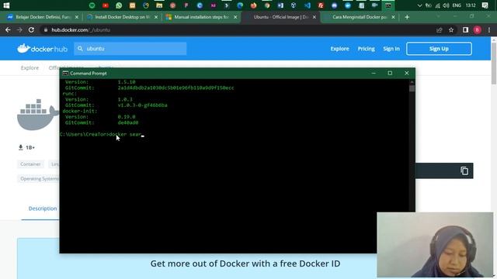Open WhatsApp from the taskbar
This screenshot has height=279, width=497.
(119, 5)
